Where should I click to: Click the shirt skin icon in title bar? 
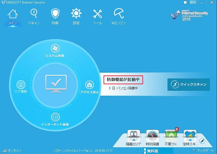[185, 2]
